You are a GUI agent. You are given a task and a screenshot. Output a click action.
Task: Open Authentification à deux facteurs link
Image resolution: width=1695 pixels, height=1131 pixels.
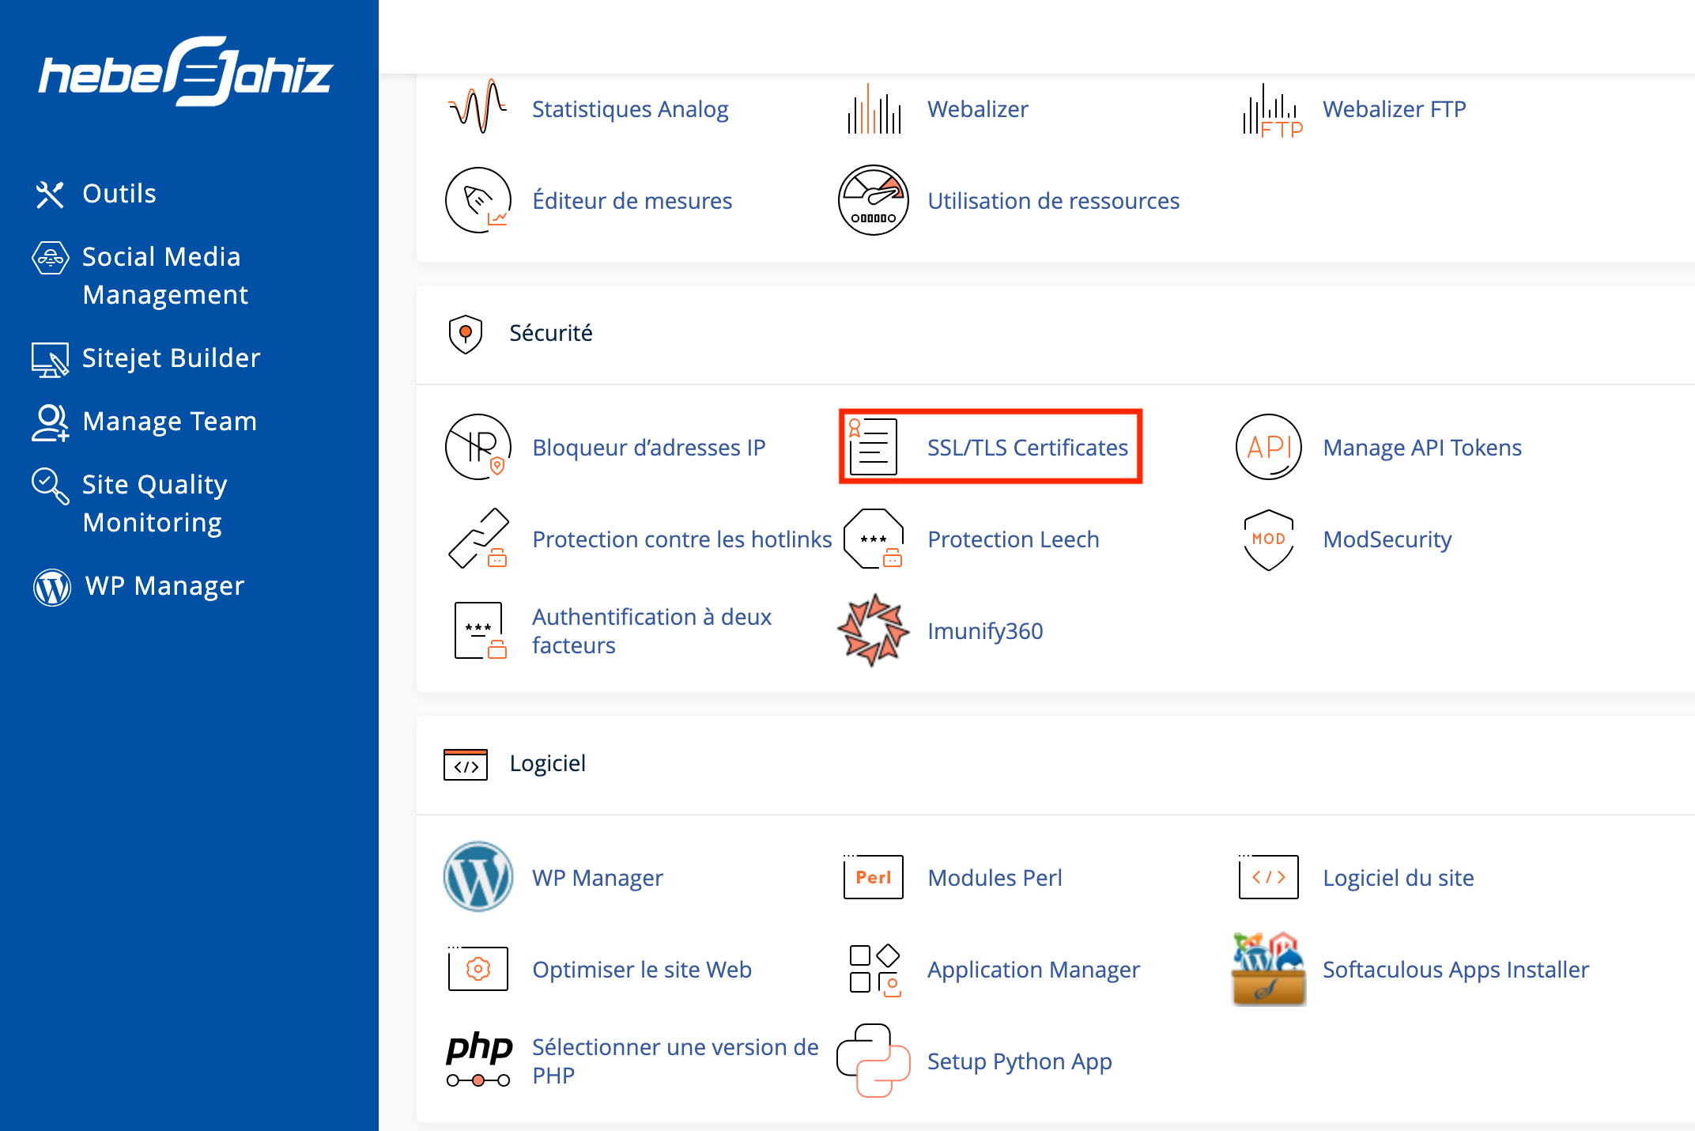point(651,630)
